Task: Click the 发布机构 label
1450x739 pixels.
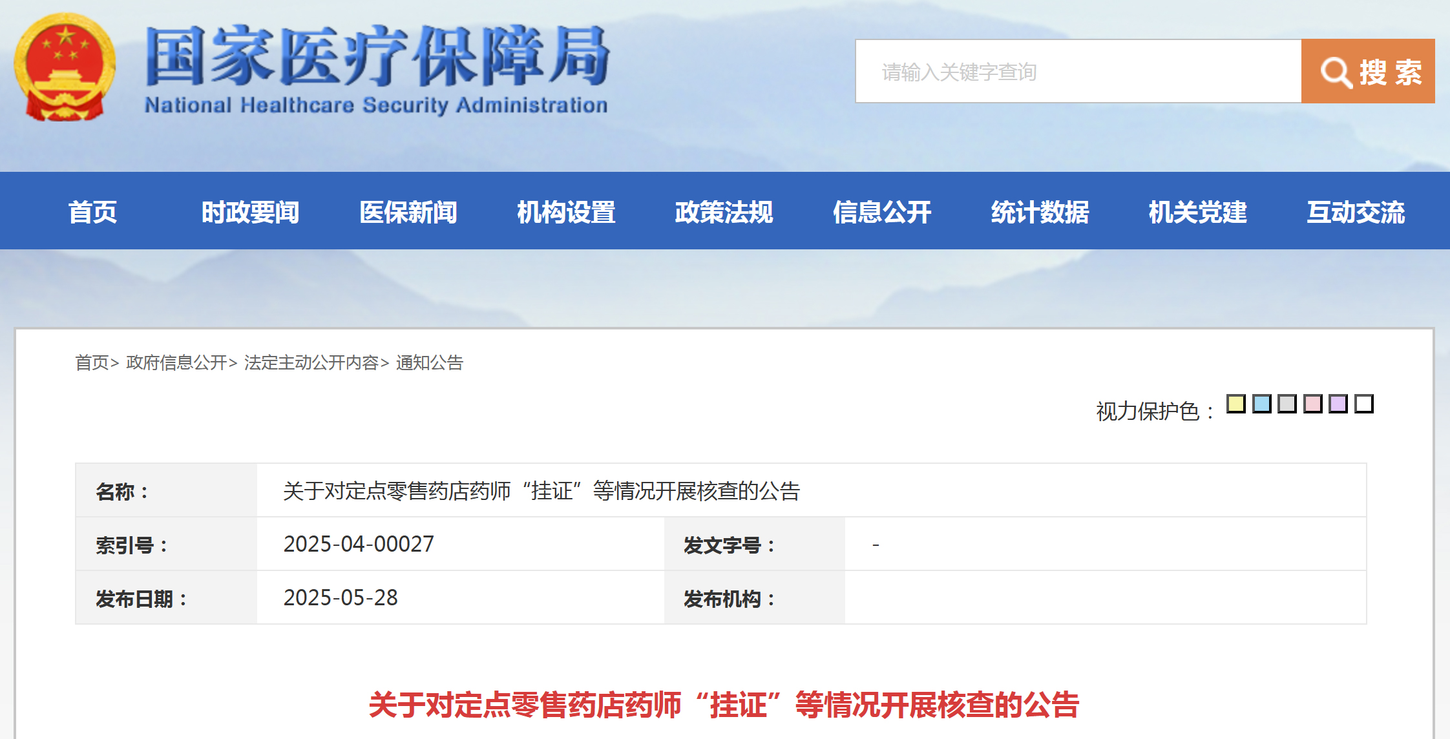Action: (x=729, y=599)
